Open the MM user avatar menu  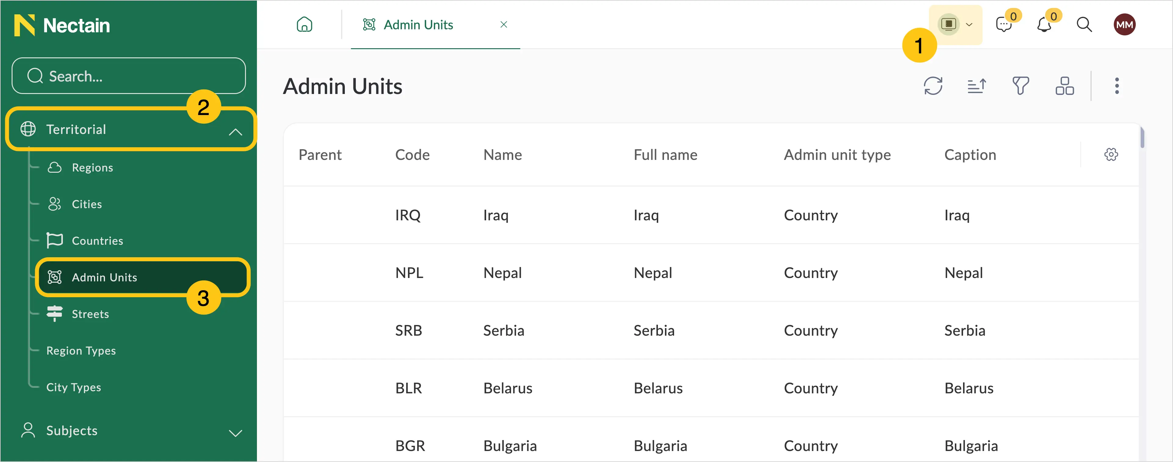point(1124,25)
